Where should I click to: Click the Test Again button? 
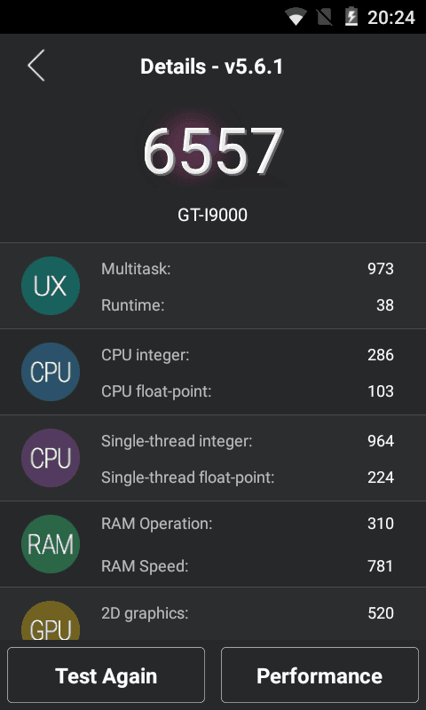(106, 675)
